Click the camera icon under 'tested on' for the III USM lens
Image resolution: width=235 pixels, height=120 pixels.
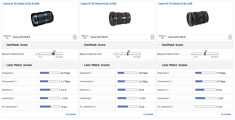click(7, 38)
